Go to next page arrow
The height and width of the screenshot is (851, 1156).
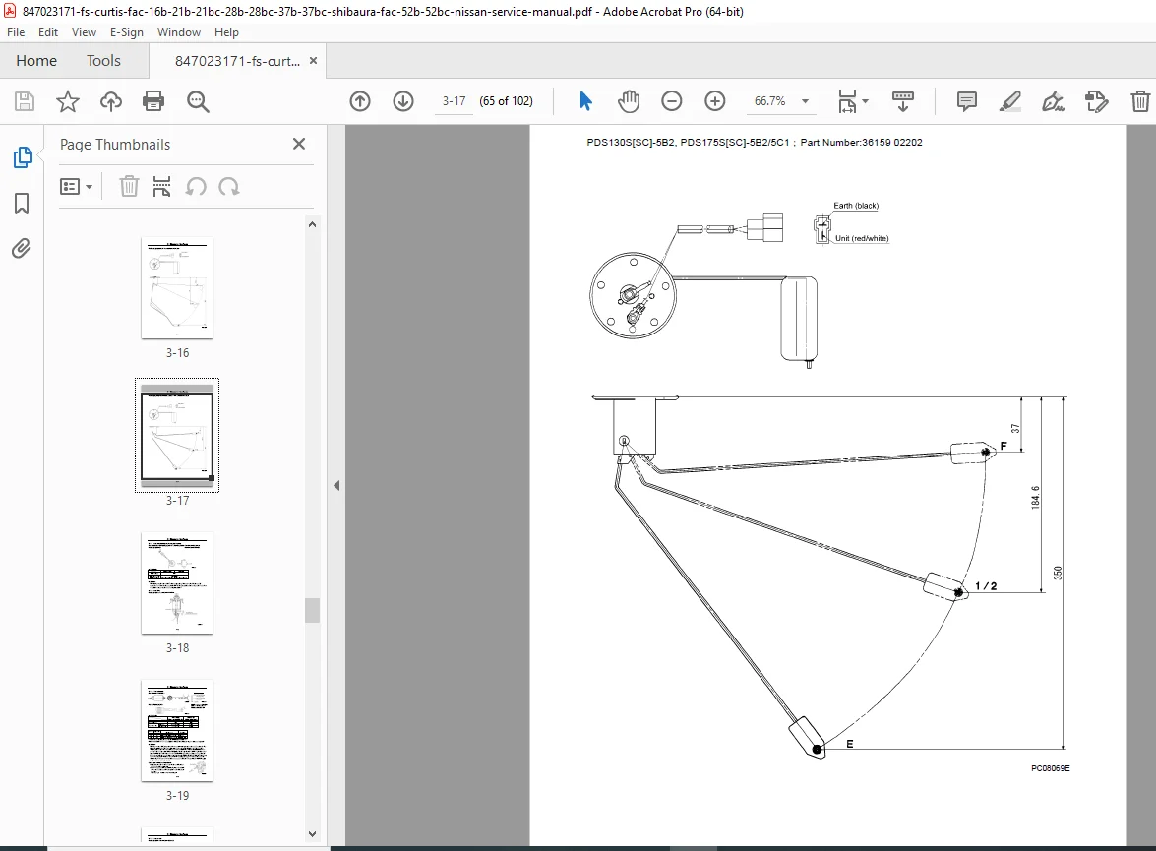coord(403,101)
